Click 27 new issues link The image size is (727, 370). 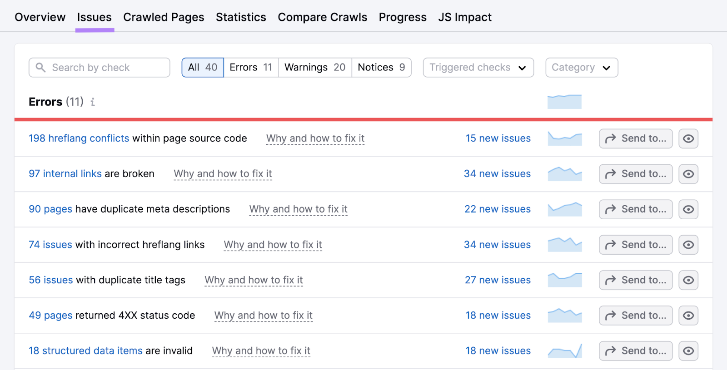[498, 280]
